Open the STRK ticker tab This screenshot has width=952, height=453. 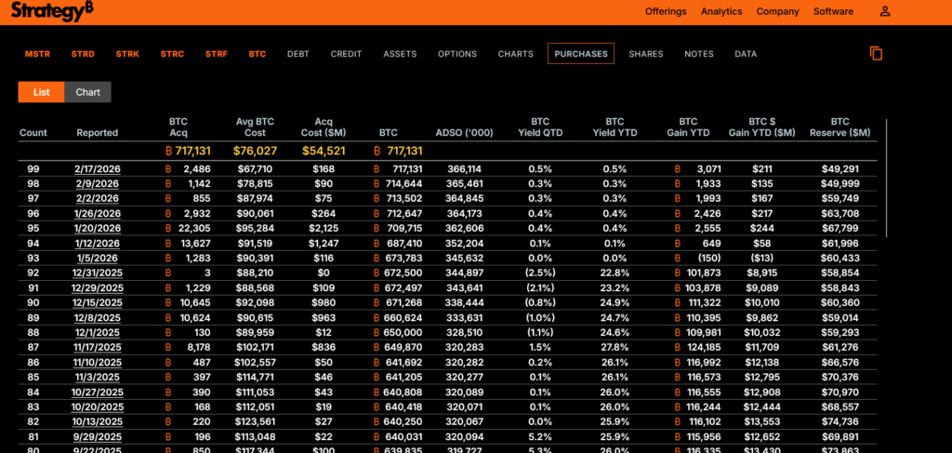(127, 54)
